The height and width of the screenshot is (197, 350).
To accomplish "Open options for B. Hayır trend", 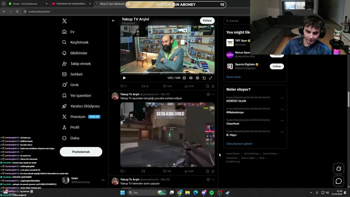I will [x=282, y=132].
